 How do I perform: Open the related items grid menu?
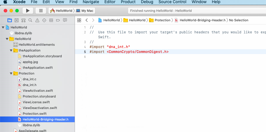pos(79,20)
